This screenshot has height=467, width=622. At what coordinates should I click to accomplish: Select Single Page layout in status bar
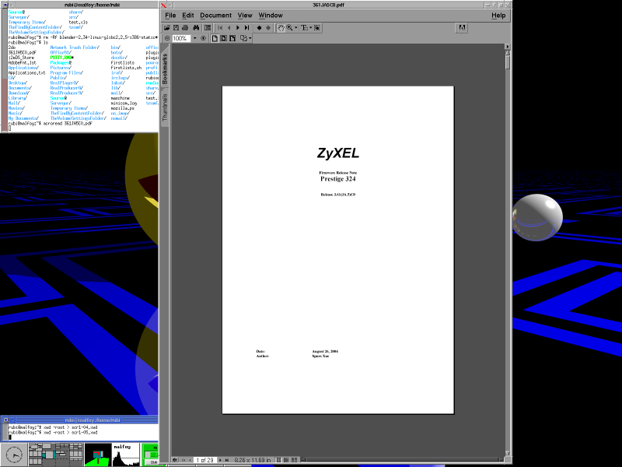(x=278, y=460)
